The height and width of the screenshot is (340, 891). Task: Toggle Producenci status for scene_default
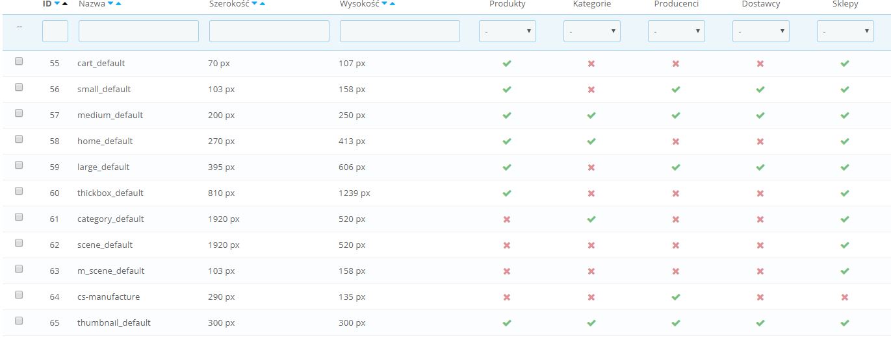tap(676, 245)
